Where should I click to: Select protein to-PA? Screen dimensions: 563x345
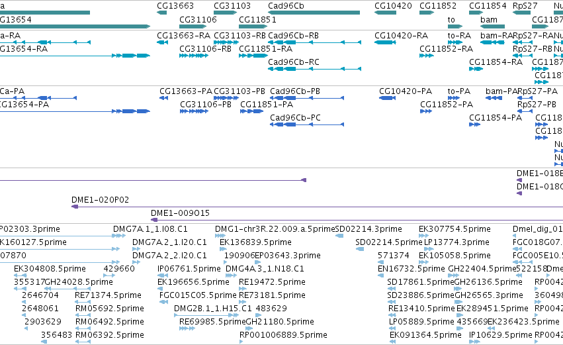click(454, 98)
